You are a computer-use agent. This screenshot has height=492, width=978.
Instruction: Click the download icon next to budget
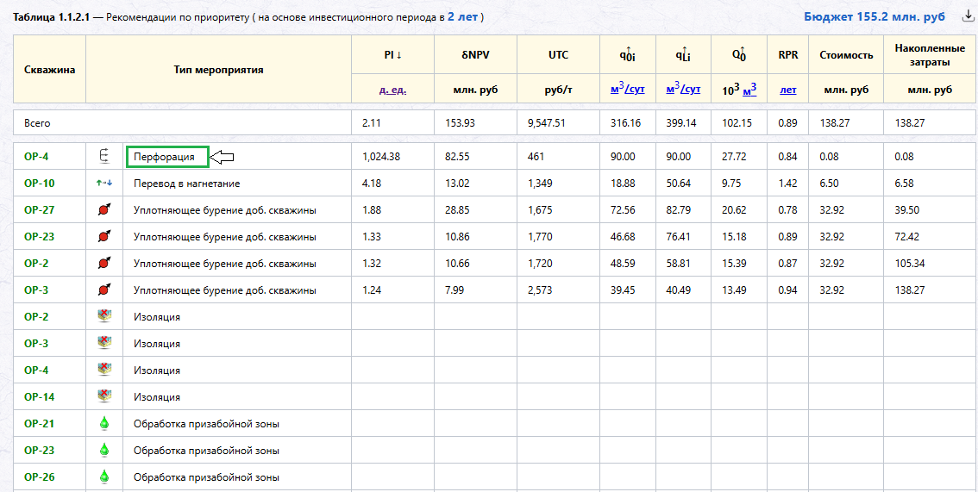[963, 16]
